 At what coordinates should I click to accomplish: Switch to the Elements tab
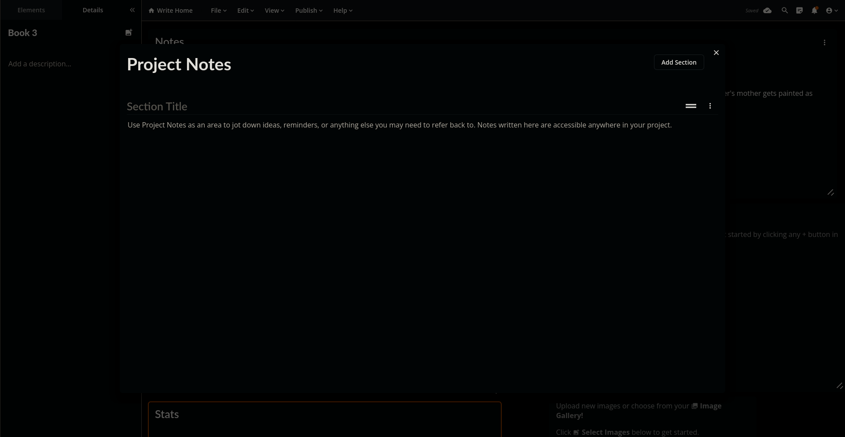click(x=31, y=10)
